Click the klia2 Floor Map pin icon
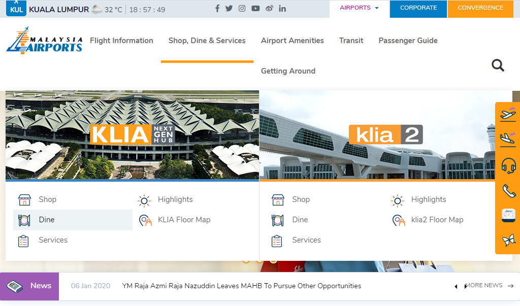Image resolution: width=520 pixels, height=306 pixels. point(399,220)
